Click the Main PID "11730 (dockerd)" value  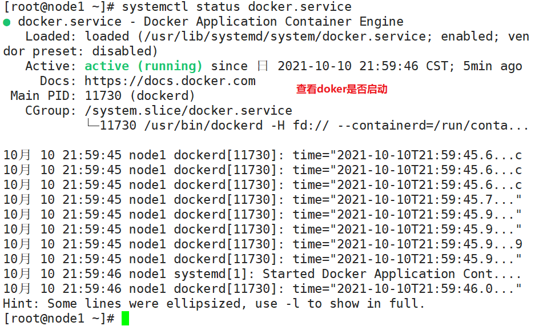140,96
